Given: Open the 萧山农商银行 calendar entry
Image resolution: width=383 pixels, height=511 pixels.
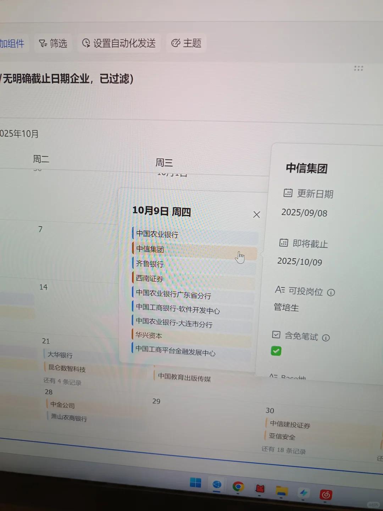Looking at the screenshot, I should 68,417.
